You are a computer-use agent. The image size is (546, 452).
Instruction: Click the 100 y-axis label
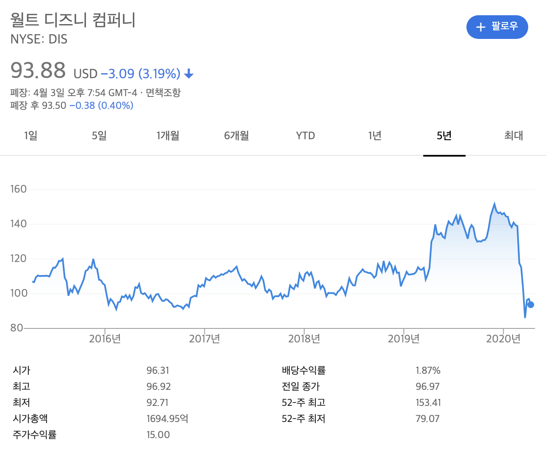[18, 293]
